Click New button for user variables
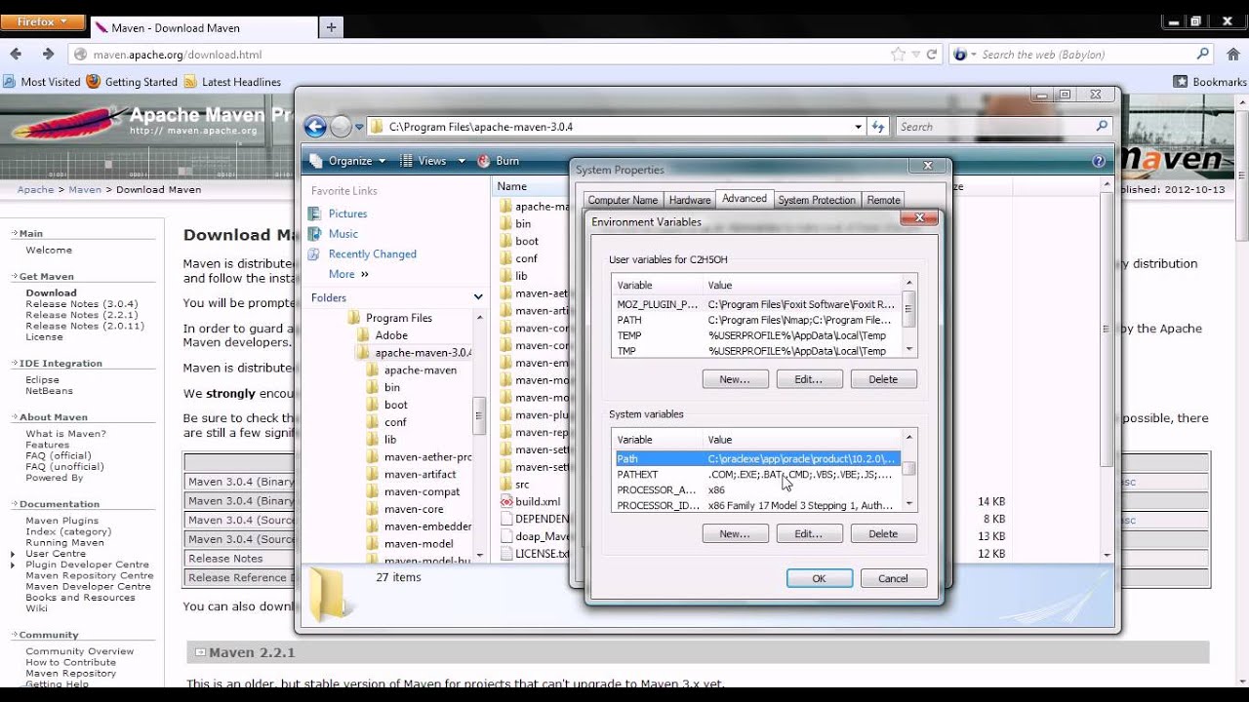This screenshot has height=702, width=1249. click(735, 379)
